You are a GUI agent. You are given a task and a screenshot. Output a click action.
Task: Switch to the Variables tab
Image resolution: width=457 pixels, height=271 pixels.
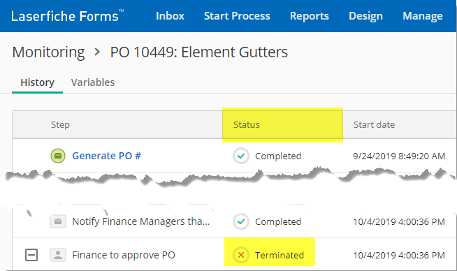93,82
